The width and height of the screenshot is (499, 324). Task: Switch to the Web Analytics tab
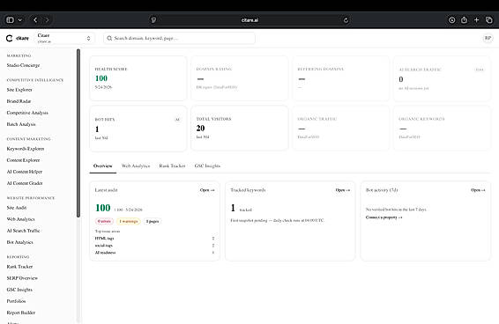[136, 166]
